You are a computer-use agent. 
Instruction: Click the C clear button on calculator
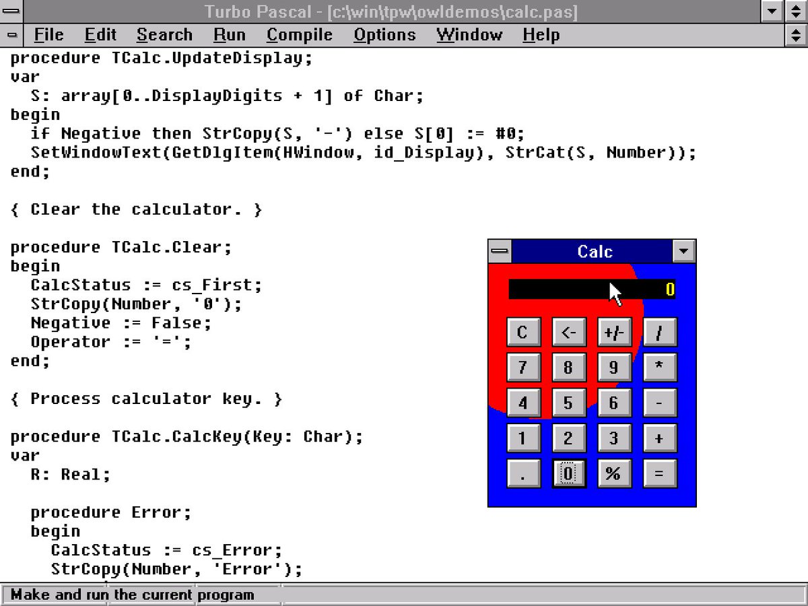tap(523, 333)
